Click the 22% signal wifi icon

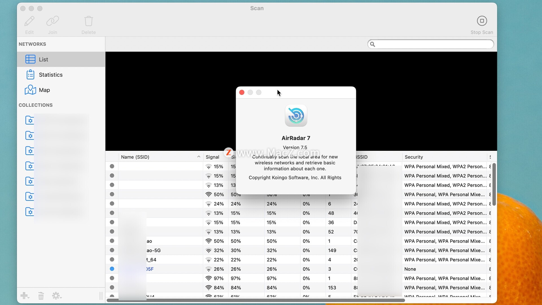[209, 260]
